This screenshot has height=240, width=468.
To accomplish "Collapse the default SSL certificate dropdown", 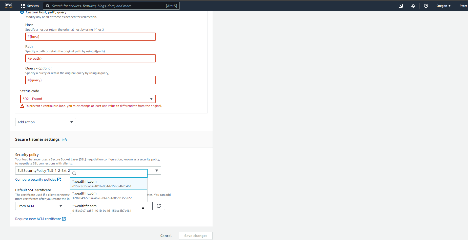I will tap(143, 208).
